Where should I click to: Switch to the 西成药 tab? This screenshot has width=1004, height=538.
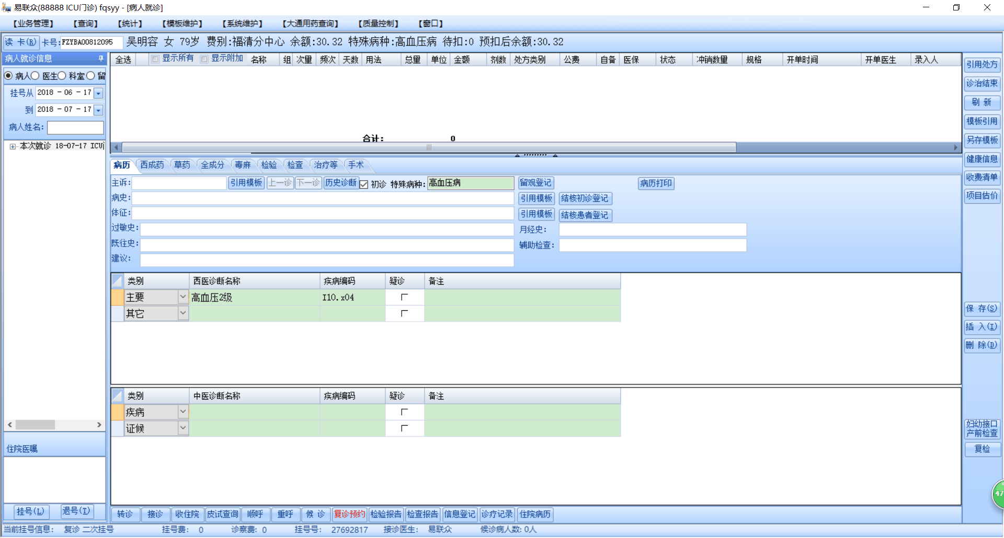tap(152, 165)
